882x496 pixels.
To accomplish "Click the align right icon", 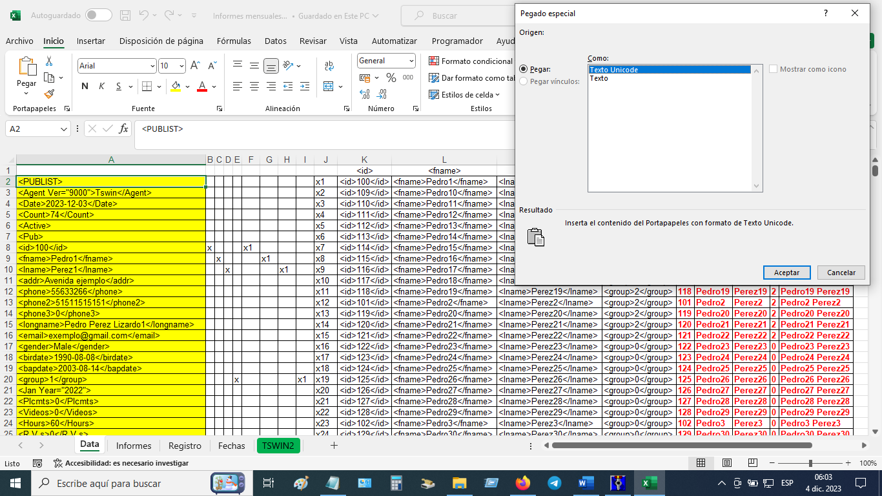I will tap(271, 86).
